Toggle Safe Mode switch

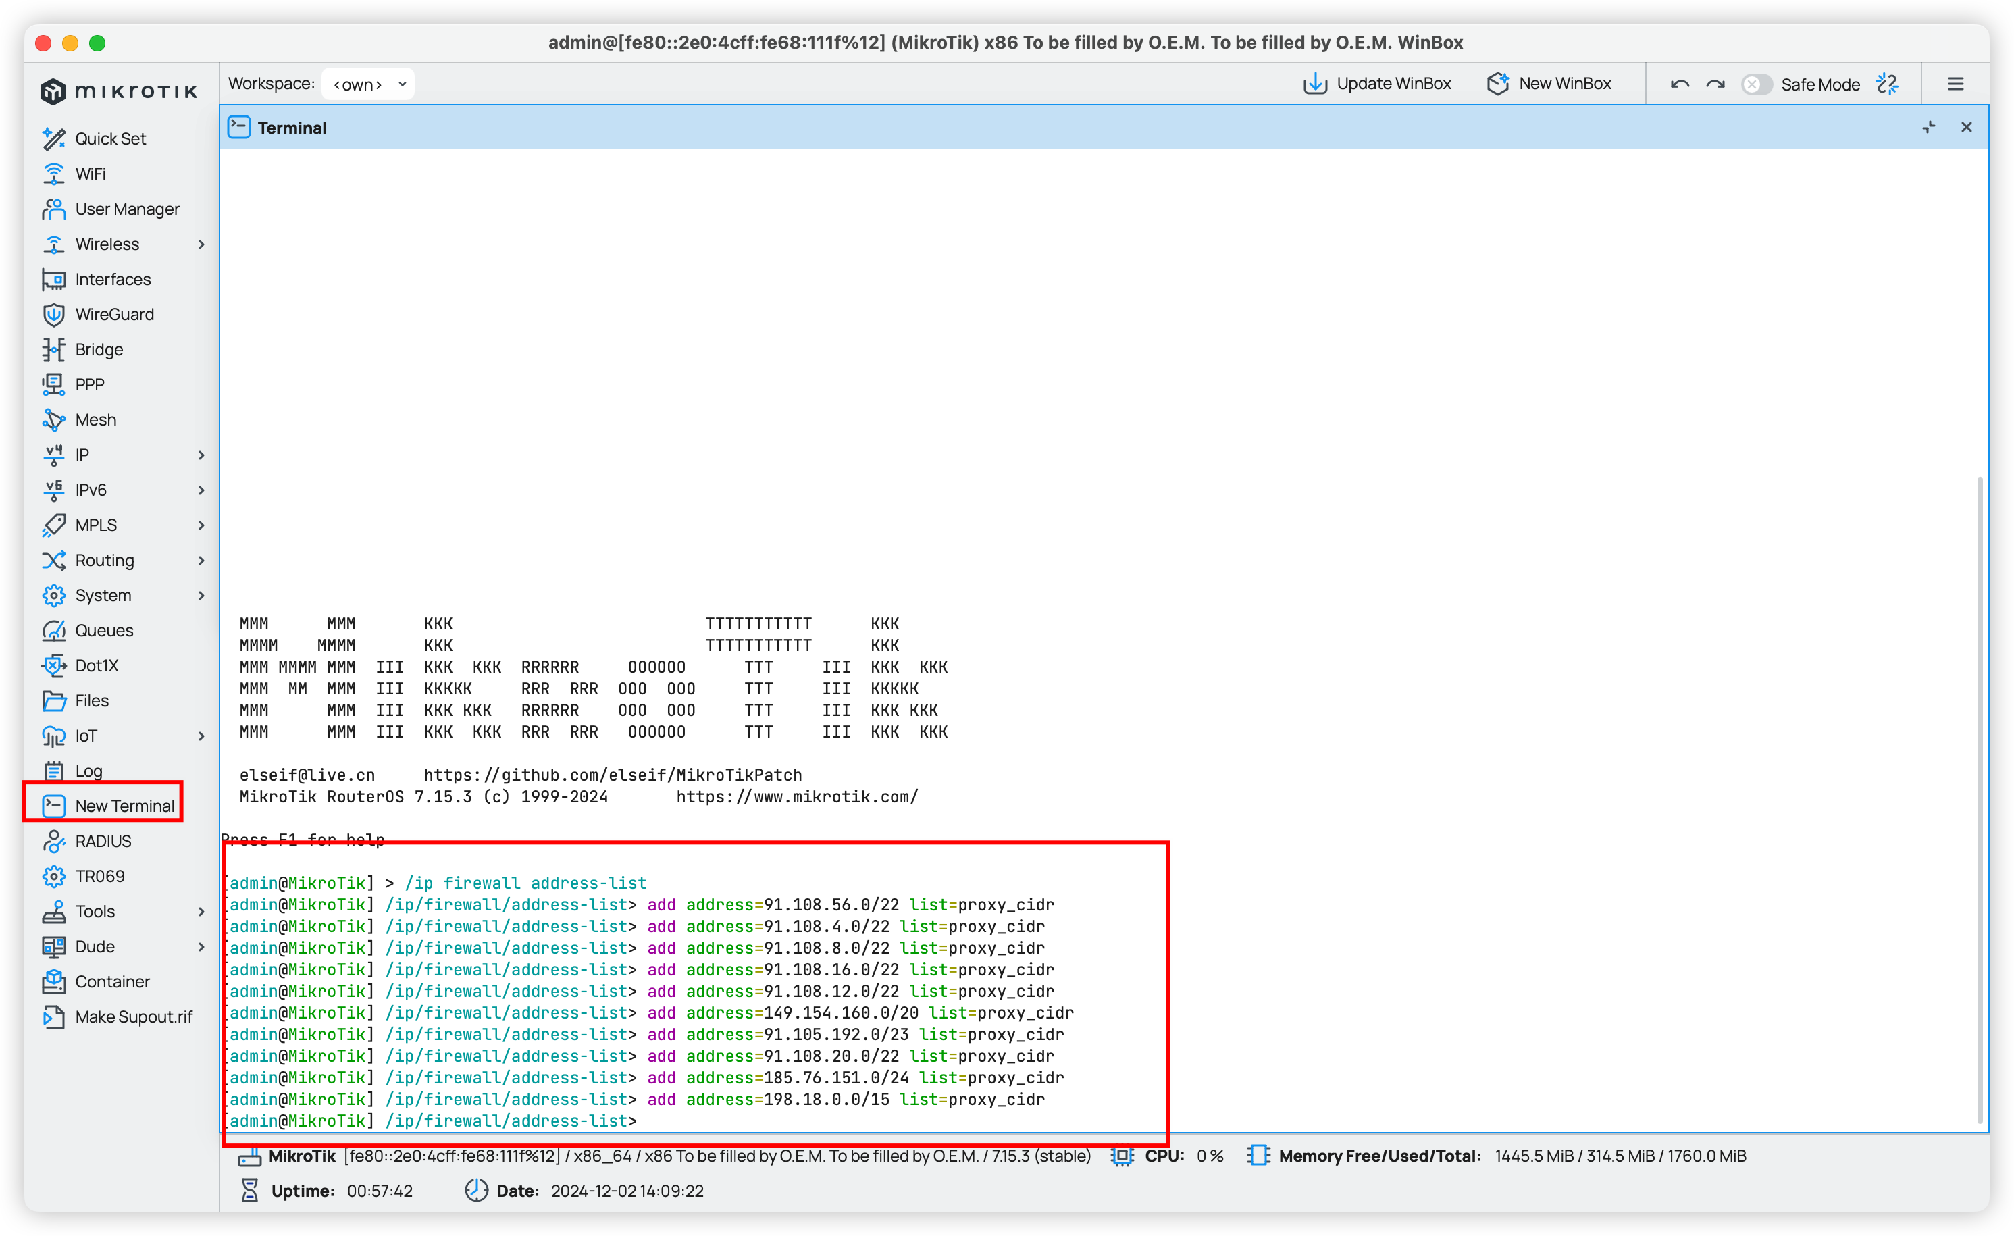click(1757, 84)
